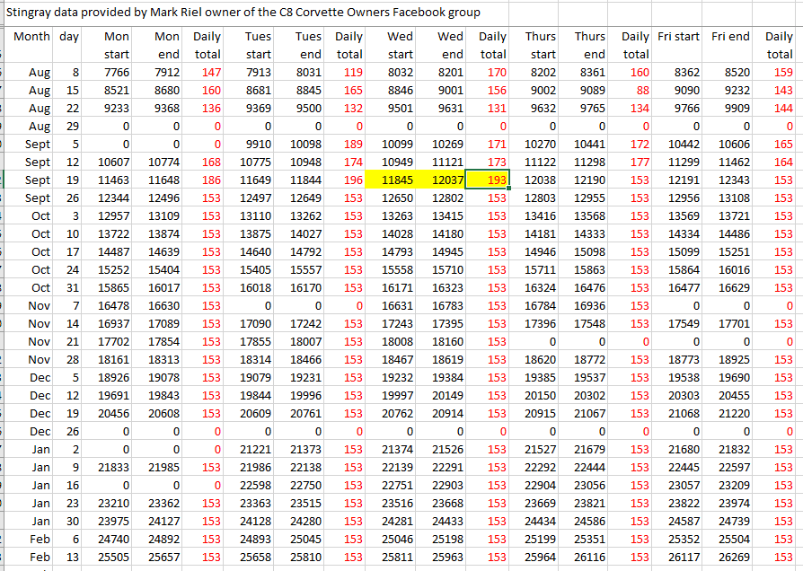This screenshot has height=571, width=803.
Task: Select the Dec month cell in day 26 row
Action: 40,431
